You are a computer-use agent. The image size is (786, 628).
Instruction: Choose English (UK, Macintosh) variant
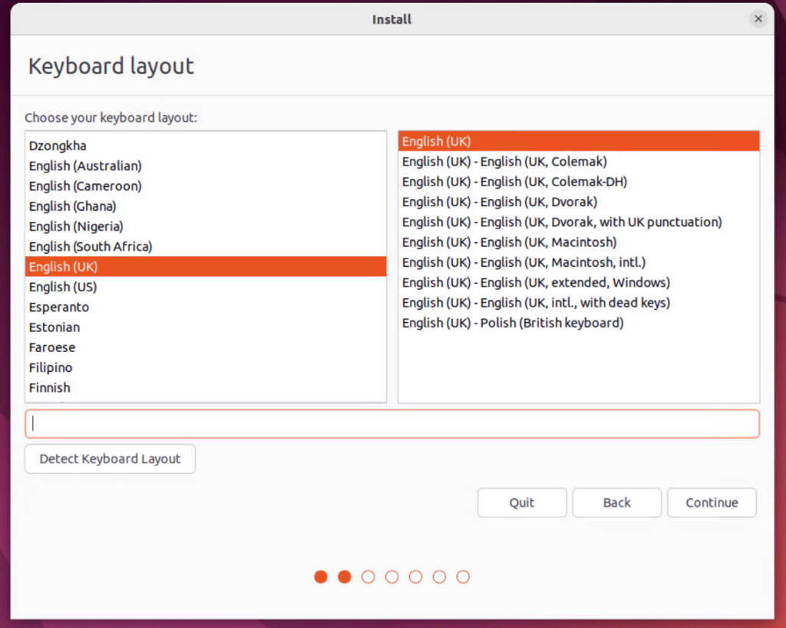click(579, 242)
